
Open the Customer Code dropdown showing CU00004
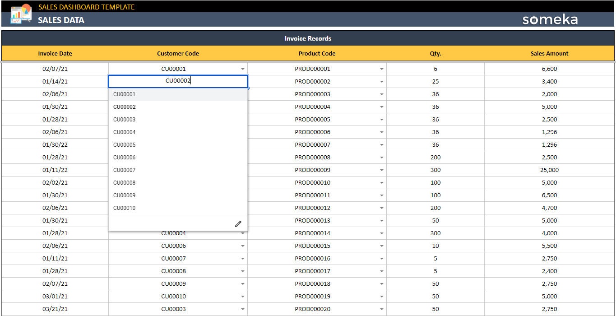[243, 233]
